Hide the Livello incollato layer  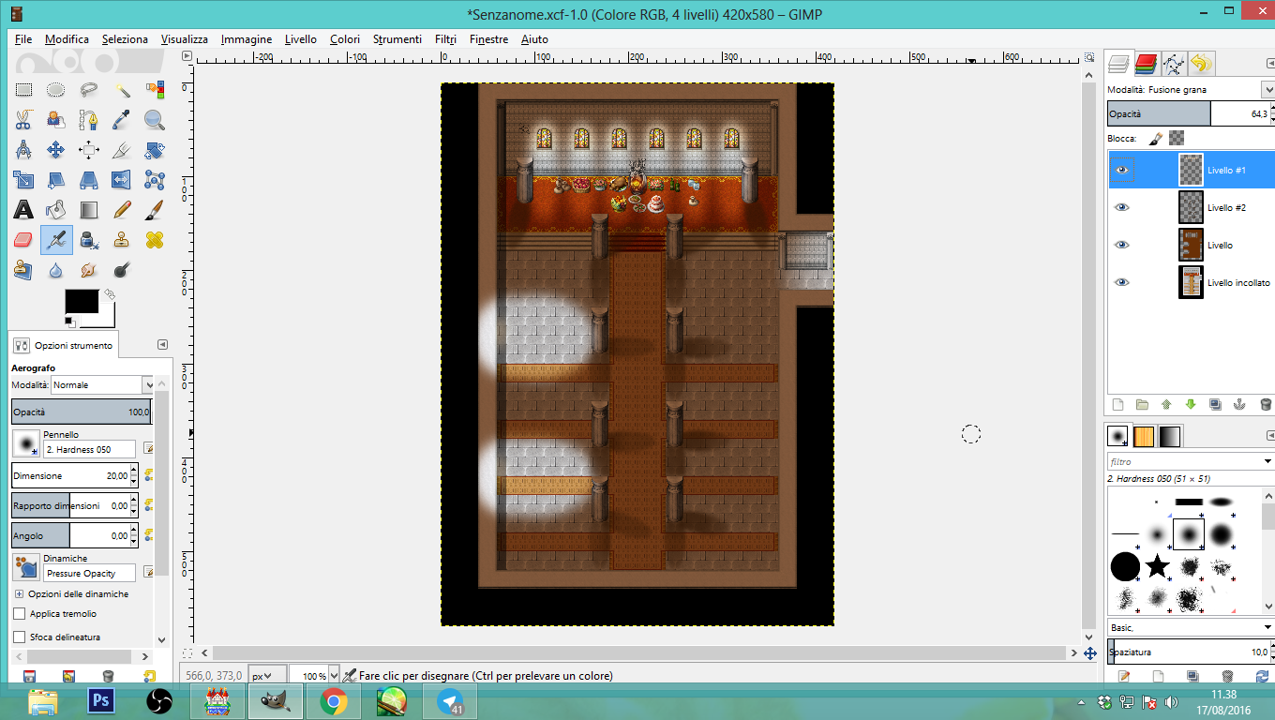pos(1122,282)
